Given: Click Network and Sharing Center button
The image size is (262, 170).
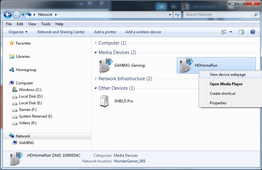Looking at the screenshot, I should pyautogui.click(x=61, y=32).
